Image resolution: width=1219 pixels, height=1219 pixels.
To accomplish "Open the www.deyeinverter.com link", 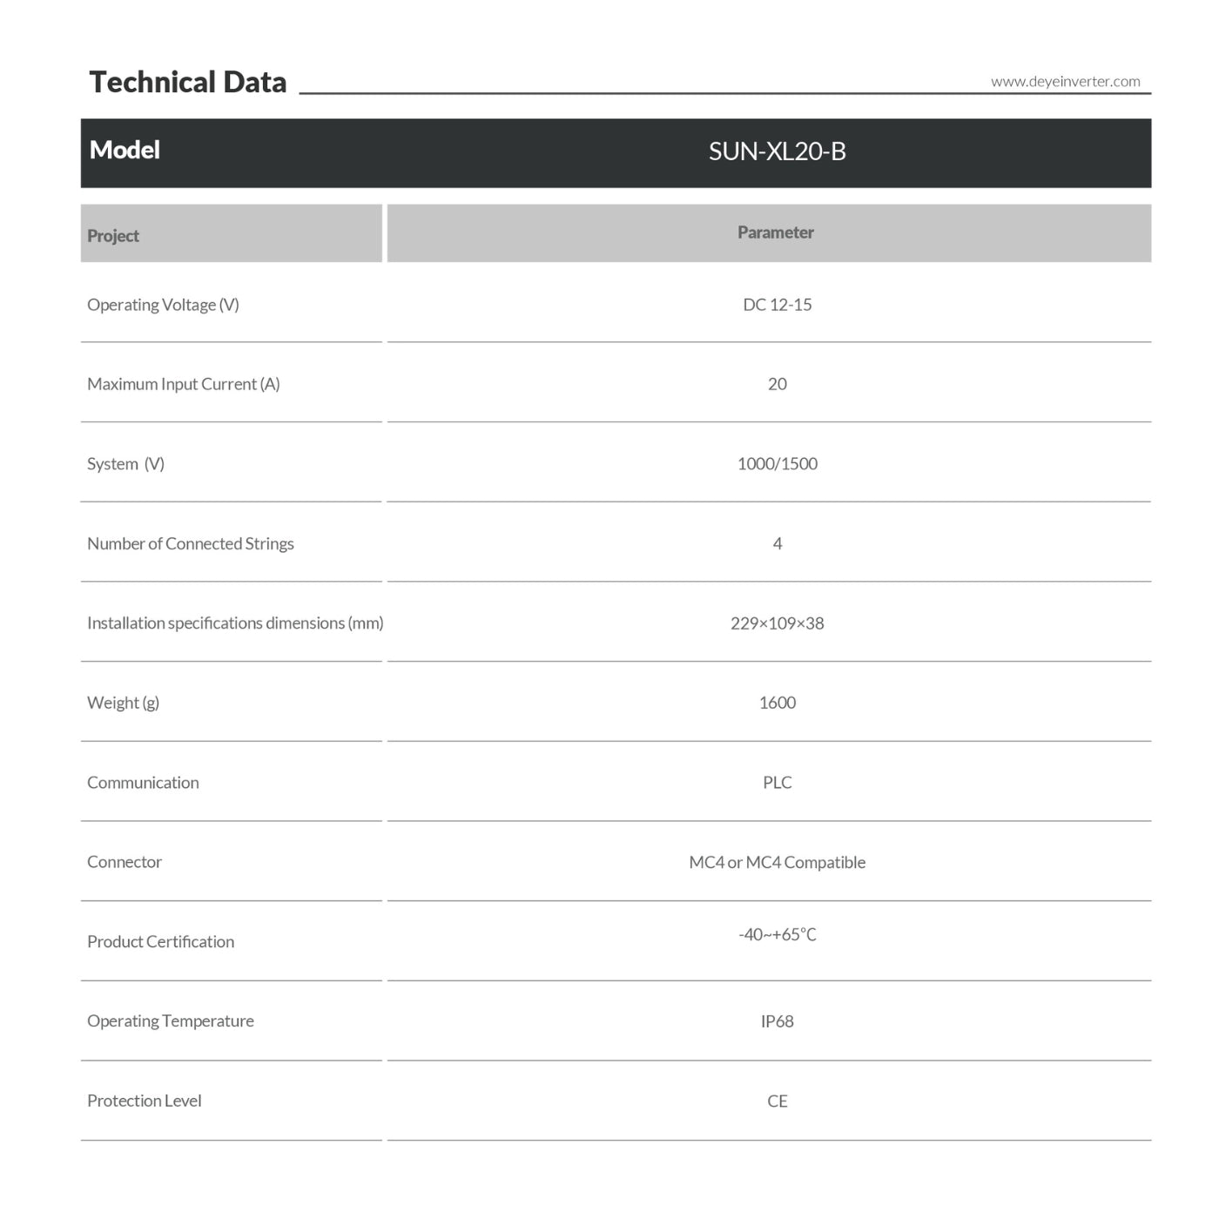I will click(x=1065, y=82).
